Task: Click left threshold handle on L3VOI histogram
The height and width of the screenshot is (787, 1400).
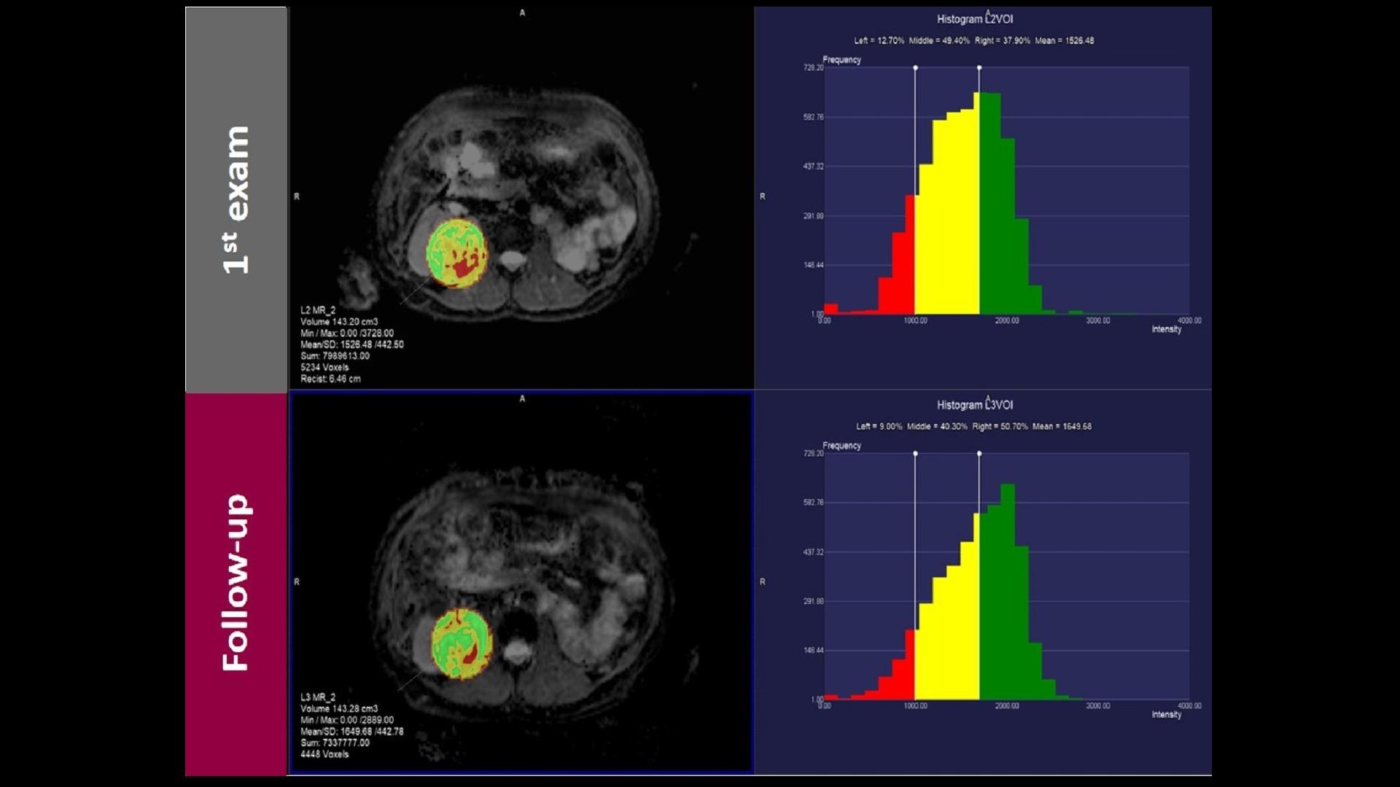Action: (x=915, y=453)
